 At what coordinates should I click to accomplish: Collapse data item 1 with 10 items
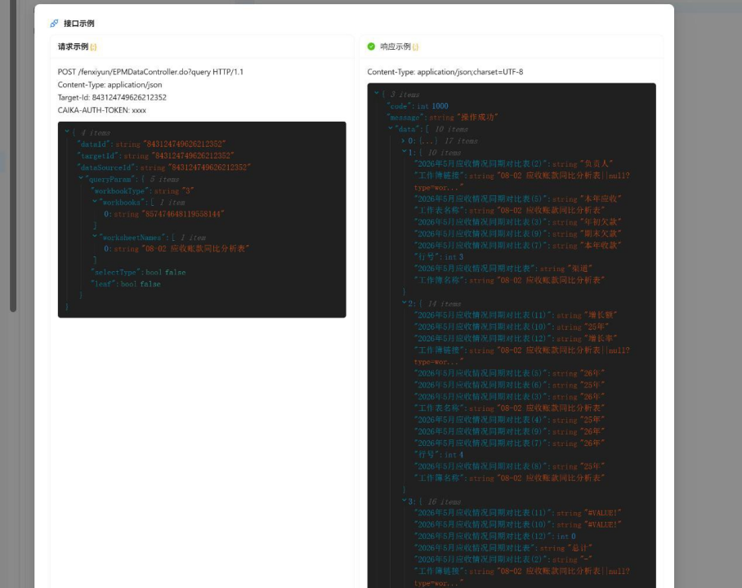[405, 151]
